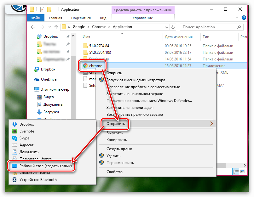254x197 pixels.
Task: Click the Up arrow navigation button
Action: (56, 27)
